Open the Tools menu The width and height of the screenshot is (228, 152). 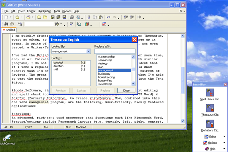tap(57, 11)
